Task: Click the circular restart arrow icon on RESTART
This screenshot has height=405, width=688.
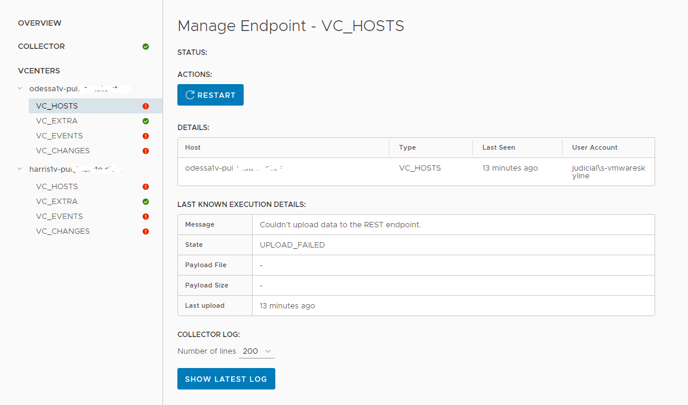Action: [x=189, y=94]
